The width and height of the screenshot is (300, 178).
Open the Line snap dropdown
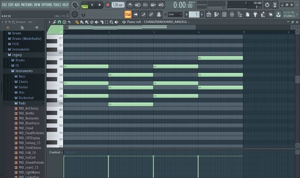click(175, 15)
